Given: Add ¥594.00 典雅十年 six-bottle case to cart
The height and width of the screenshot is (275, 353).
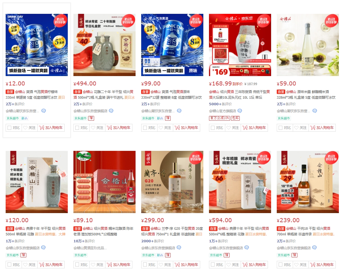Looking at the screenshot, I should coord(254,265).
